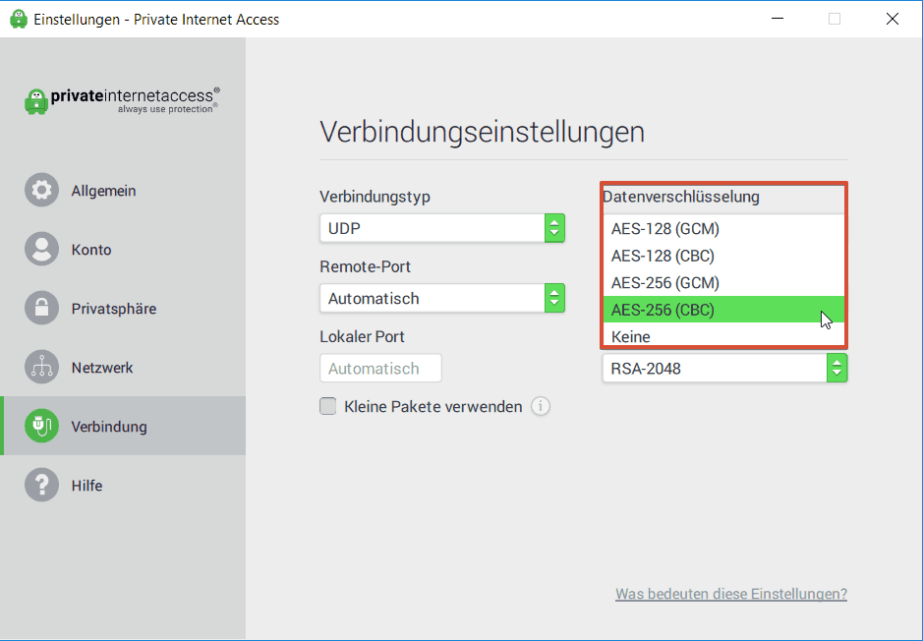Click the Lokaler Port label
Screen dimensions: 923x641
pos(362,336)
